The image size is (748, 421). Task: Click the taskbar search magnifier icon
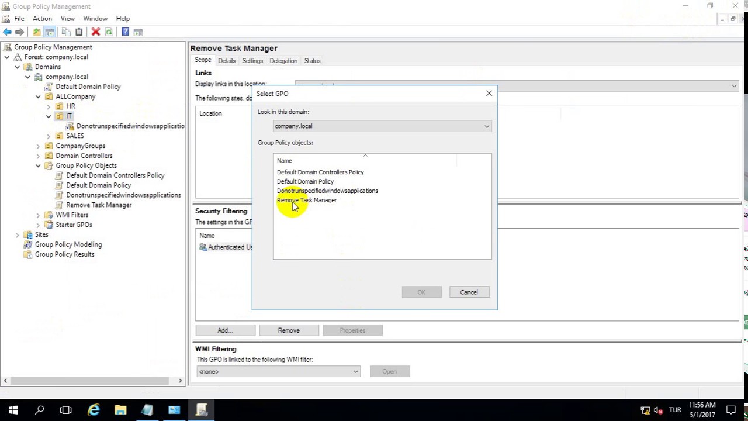(40, 410)
